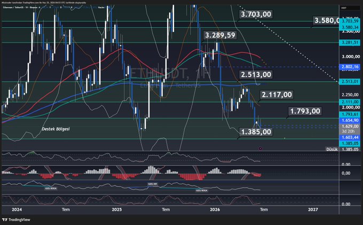Click the 3.703,00 price annotation label

click(256, 14)
